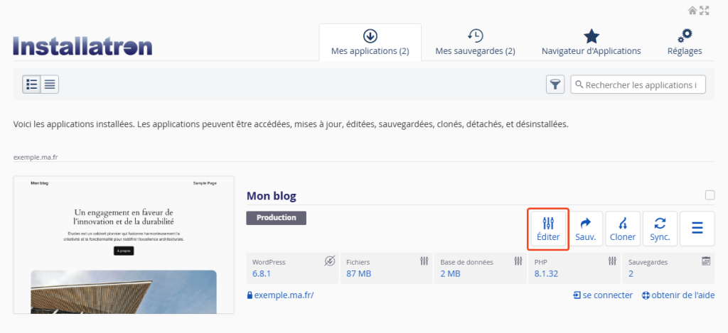Switch to Mes sauvegardes tab
The height and width of the screenshot is (333, 728).
[x=475, y=43]
